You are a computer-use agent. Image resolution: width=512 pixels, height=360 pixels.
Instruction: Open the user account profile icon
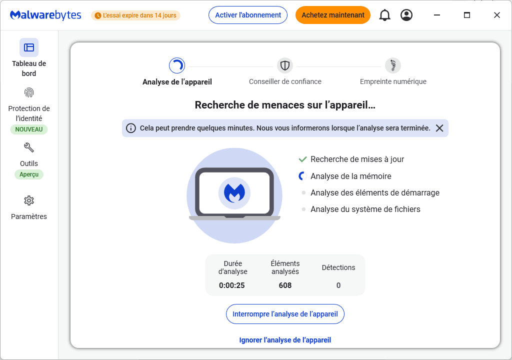(406, 15)
